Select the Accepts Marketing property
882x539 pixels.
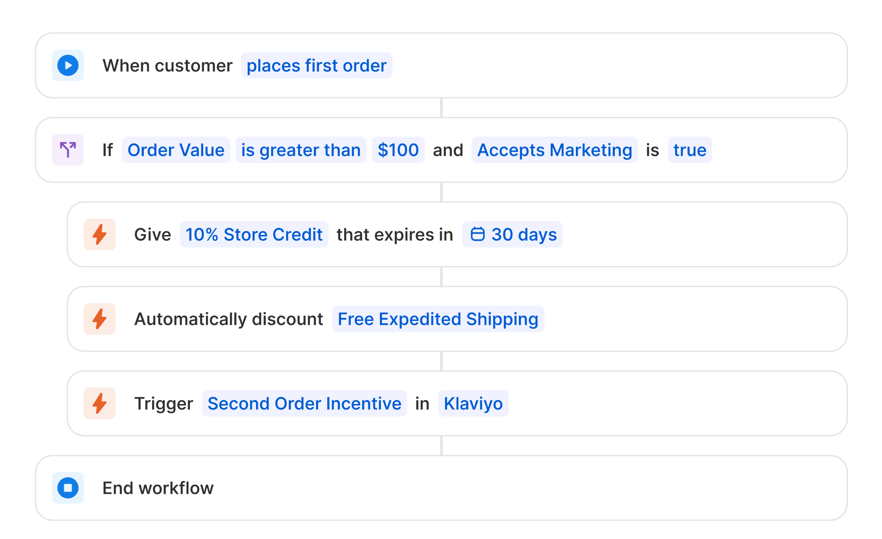click(x=554, y=150)
